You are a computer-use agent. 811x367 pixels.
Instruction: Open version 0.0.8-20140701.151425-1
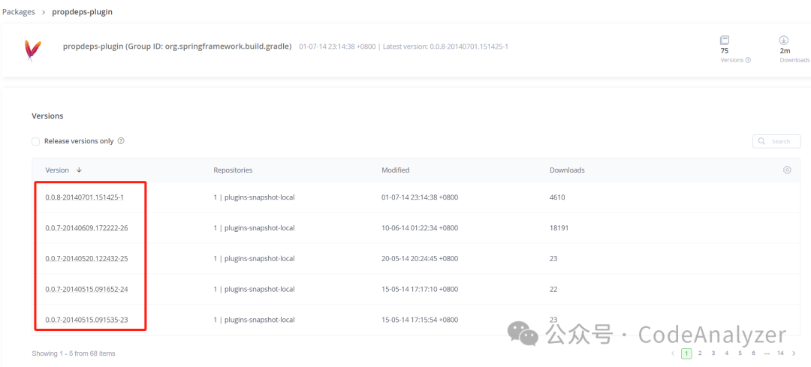pos(84,197)
